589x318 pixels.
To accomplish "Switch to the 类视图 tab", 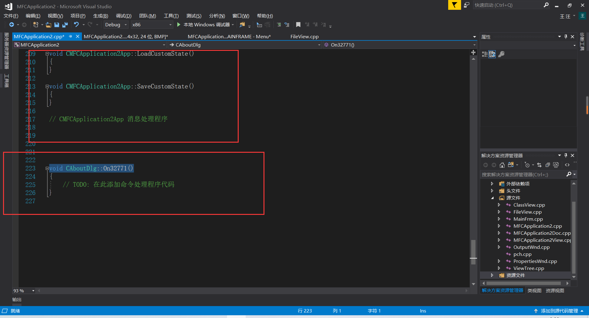I will 534,290.
